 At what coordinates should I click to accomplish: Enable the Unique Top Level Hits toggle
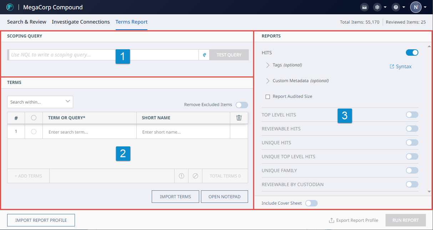(412, 156)
